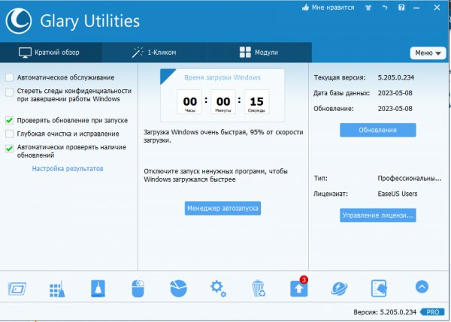This screenshot has width=451, height=322.
Task: Enable 'Стереть следы конфиденциальности' checkbox
Action: click(9, 92)
